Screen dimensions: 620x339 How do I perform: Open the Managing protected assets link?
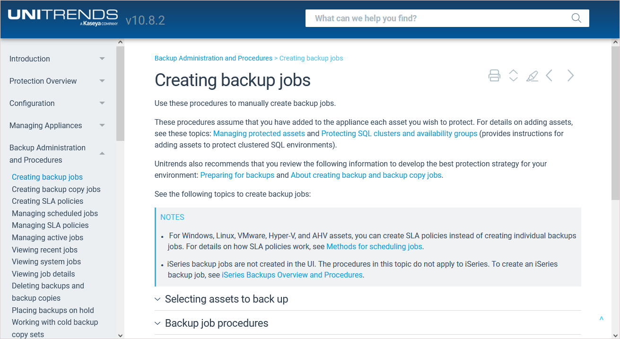(259, 134)
